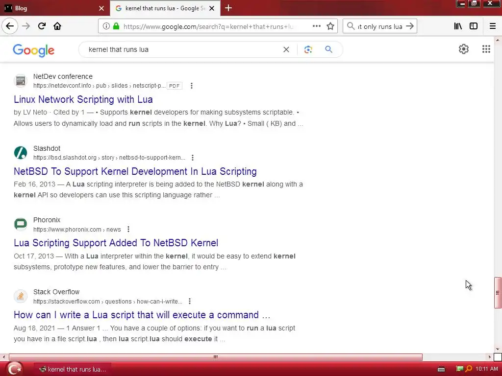The height and width of the screenshot is (376, 502).
Task: Open Google quick settings gear
Action: 464,49
